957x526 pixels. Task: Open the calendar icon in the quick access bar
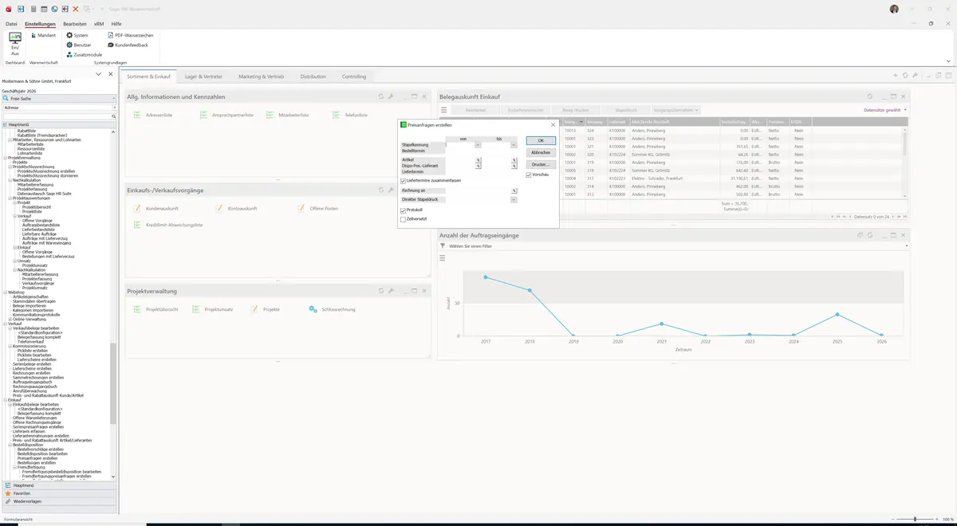coord(44,9)
